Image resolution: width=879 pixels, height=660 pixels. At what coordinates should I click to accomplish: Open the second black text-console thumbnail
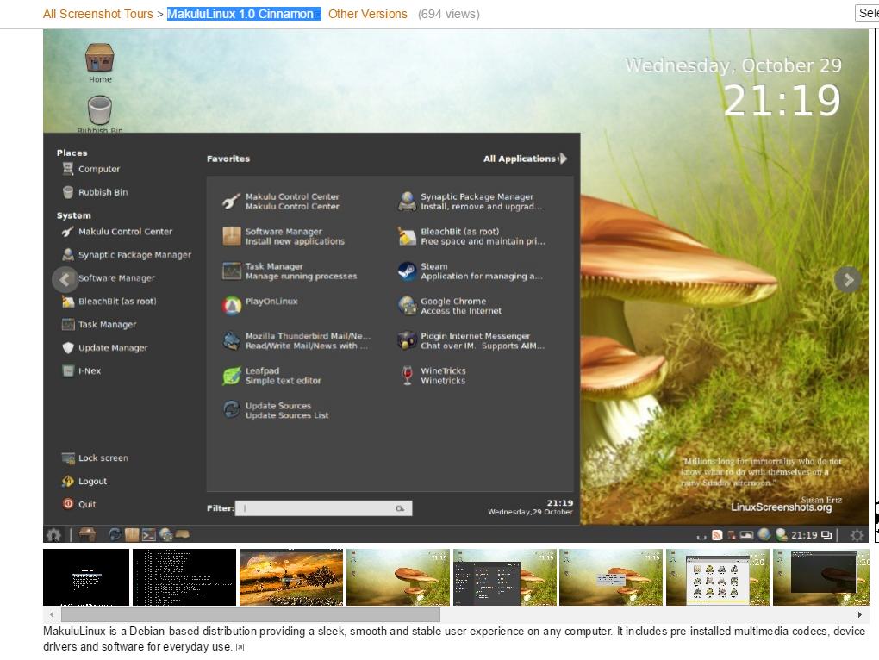click(184, 577)
